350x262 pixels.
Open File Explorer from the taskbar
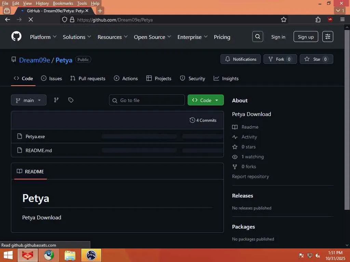tap(70, 255)
